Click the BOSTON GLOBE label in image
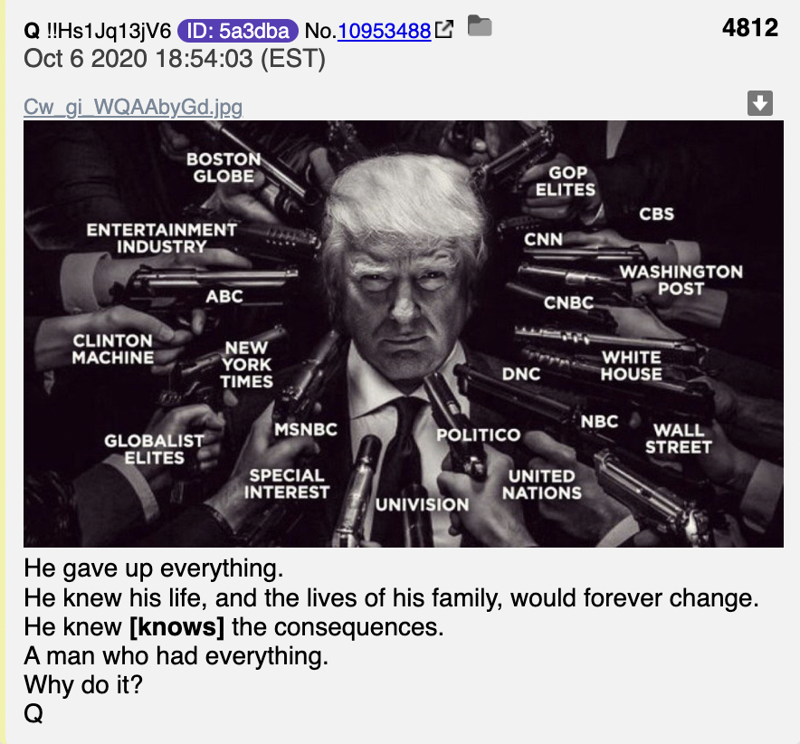 click(224, 167)
